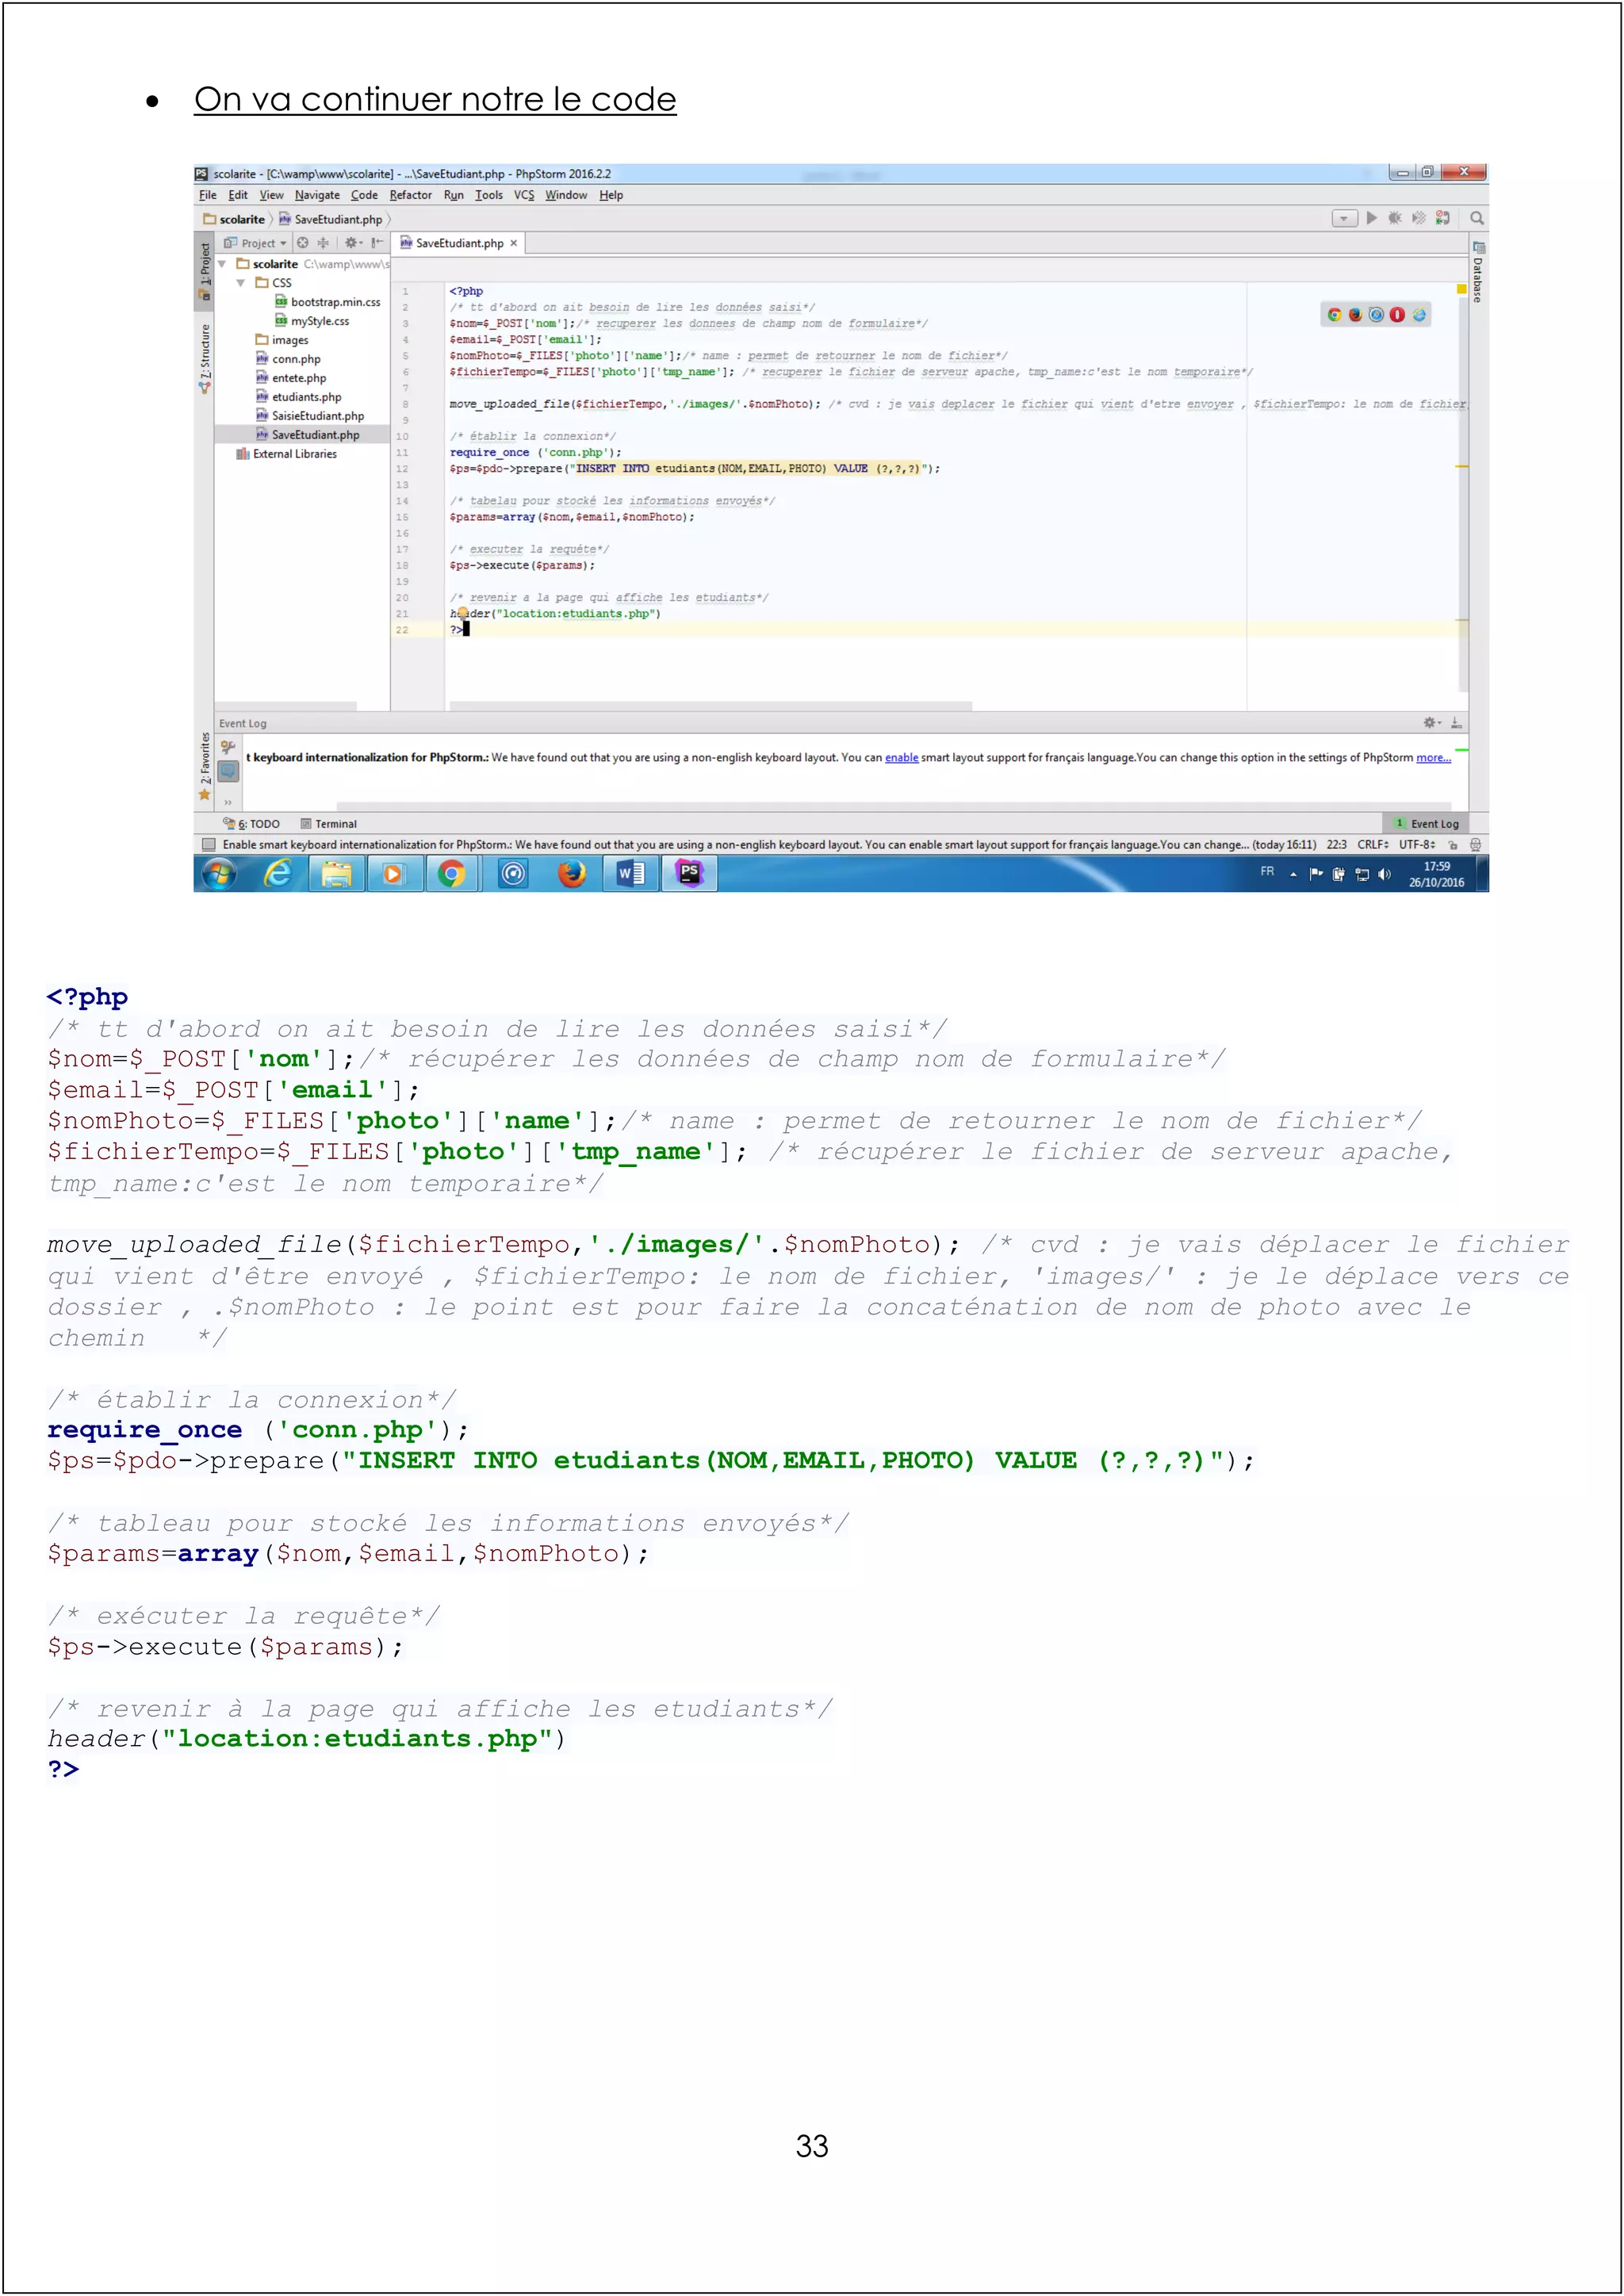
Task: Open the Navigate menu
Action: pyautogui.click(x=317, y=195)
